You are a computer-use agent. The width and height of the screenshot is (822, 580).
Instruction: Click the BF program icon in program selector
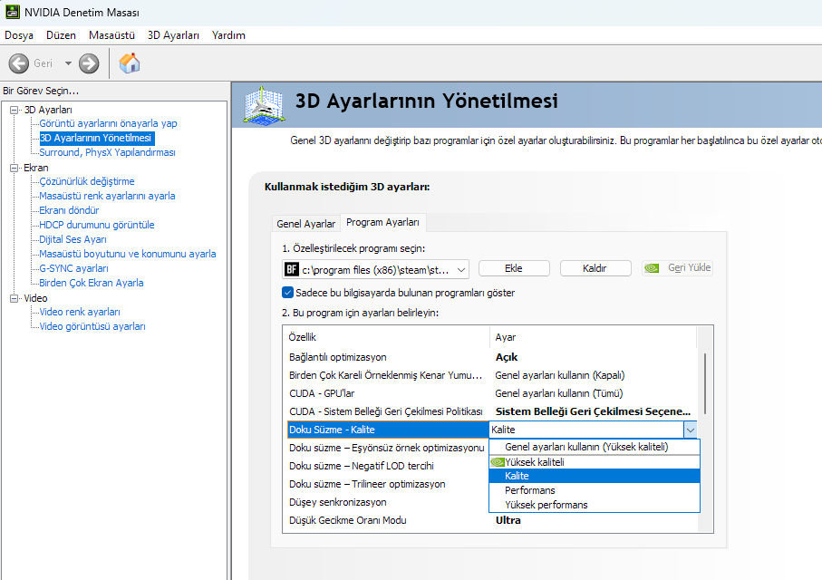pos(292,269)
